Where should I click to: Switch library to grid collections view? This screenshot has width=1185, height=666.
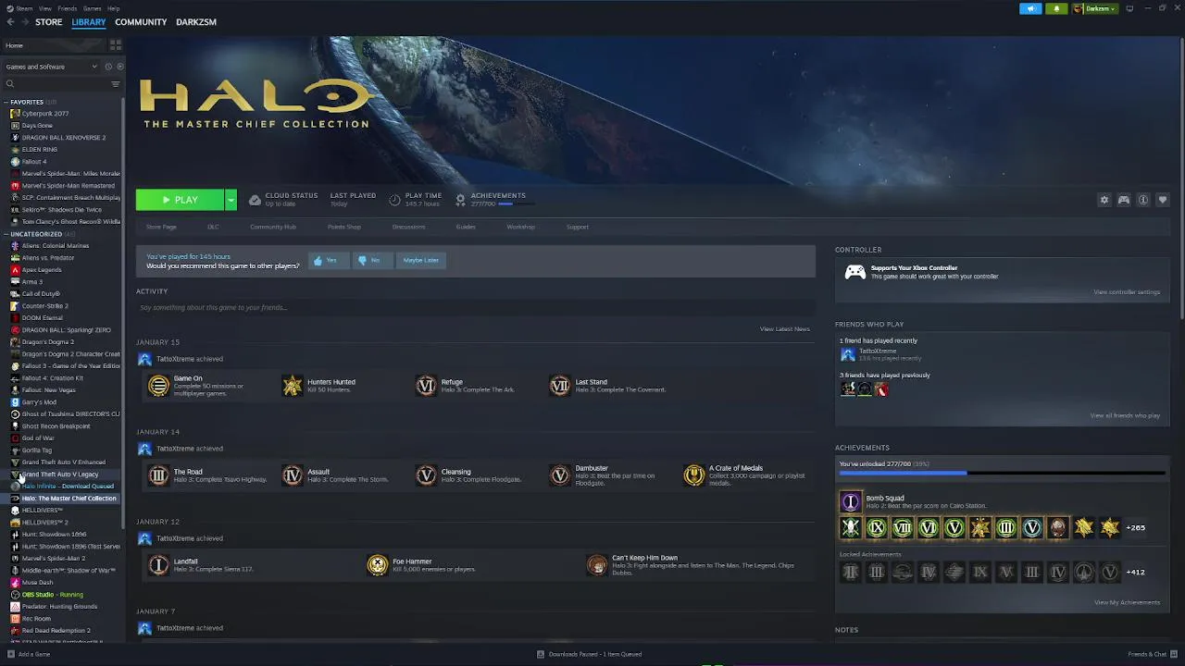[x=116, y=44]
